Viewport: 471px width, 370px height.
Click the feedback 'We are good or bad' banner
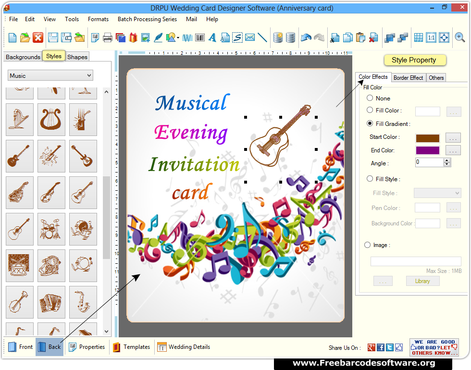click(x=434, y=347)
